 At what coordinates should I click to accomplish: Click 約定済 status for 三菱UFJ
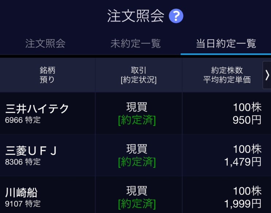point(137,162)
